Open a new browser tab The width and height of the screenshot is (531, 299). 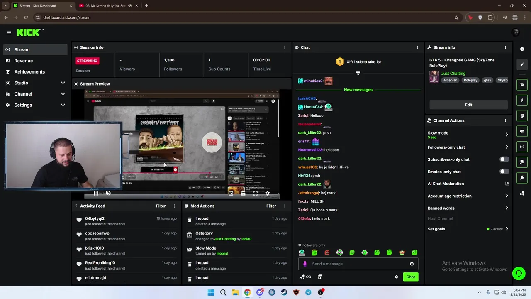pyautogui.click(x=146, y=6)
